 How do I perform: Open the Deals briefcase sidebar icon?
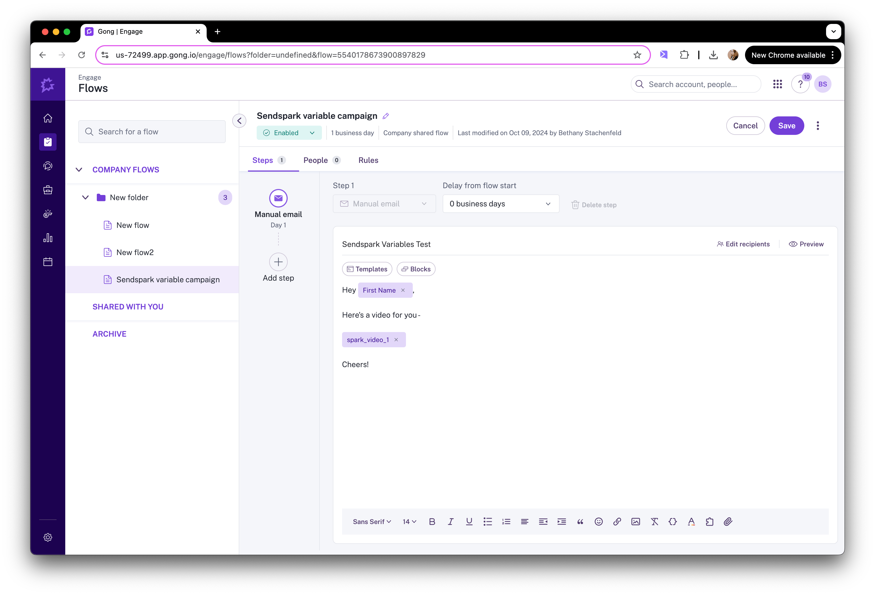pos(48,190)
